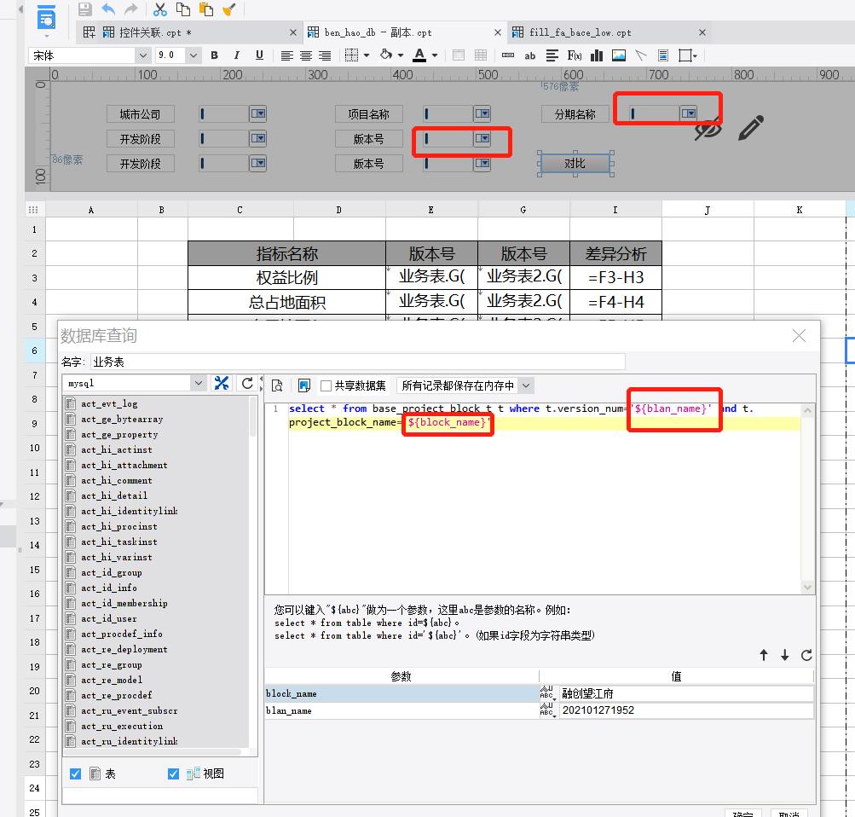Screen dimensions: 855x817
Task: Click the database connection settings wrench icon
Action: click(x=222, y=384)
